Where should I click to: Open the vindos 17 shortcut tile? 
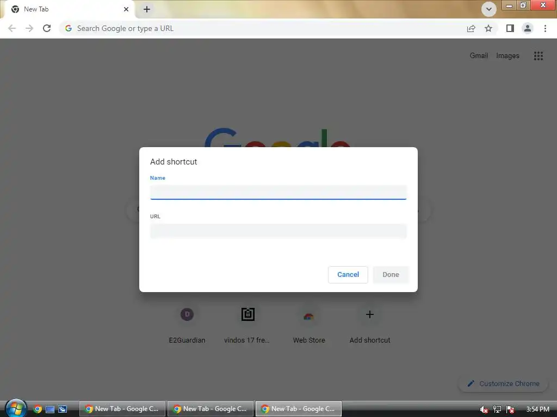[247, 325]
